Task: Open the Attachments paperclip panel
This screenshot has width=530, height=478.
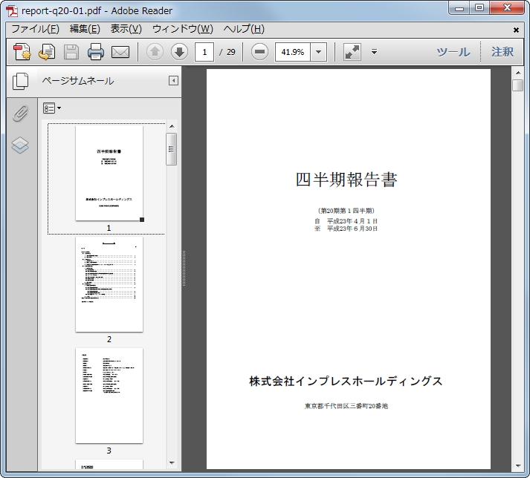Action: (x=20, y=114)
